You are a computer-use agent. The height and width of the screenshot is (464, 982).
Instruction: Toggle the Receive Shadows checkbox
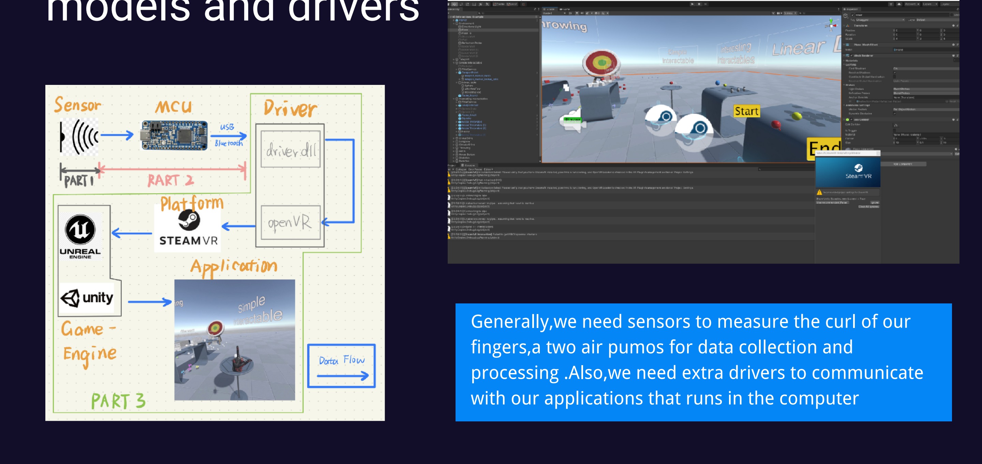[895, 72]
